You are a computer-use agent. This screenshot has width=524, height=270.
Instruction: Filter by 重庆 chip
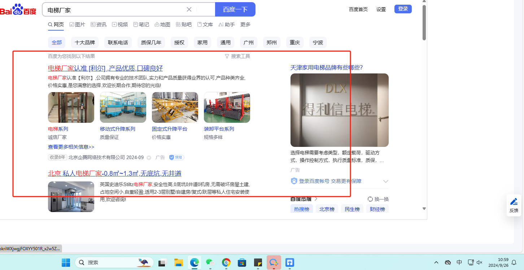tap(295, 42)
